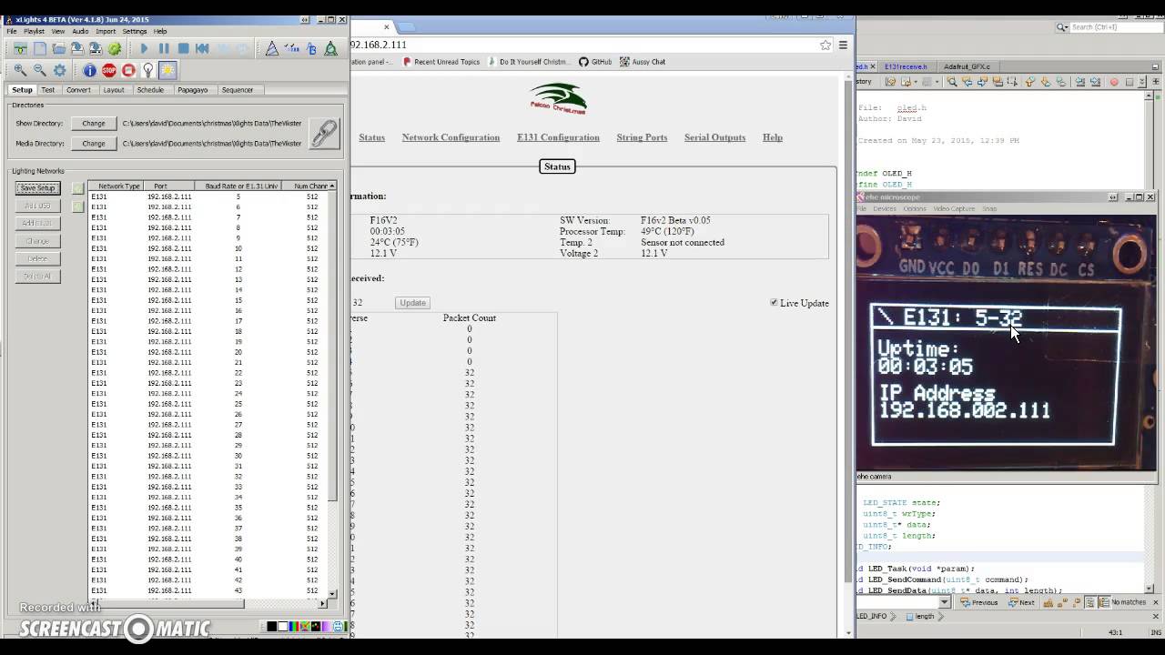Click the Next button in IDE find bar

[1021, 602]
